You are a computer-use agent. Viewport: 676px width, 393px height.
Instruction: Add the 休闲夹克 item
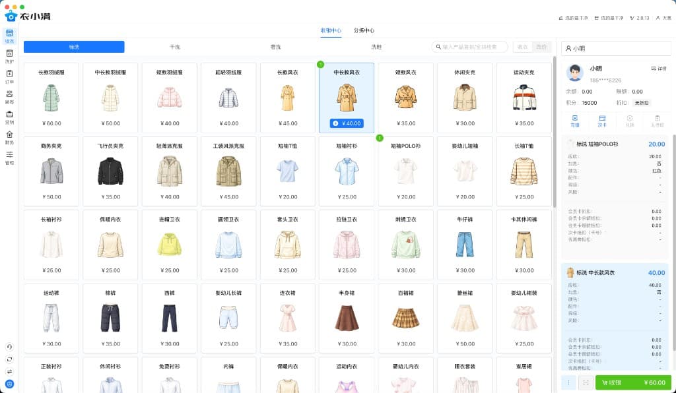click(465, 98)
